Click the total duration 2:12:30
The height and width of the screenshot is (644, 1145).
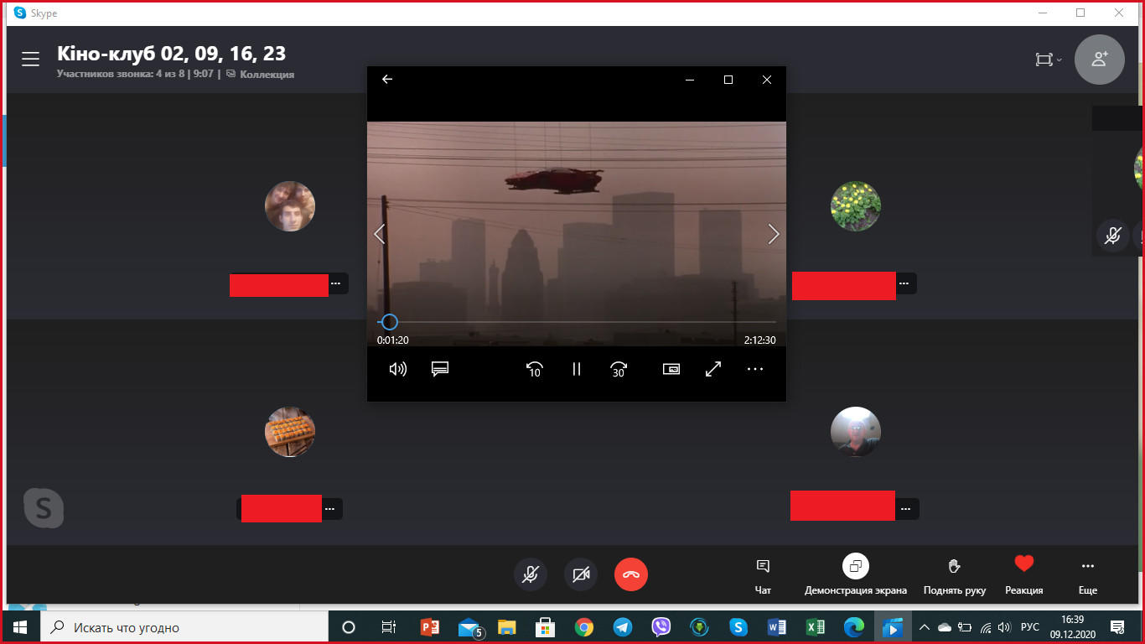tap(759, 340)
